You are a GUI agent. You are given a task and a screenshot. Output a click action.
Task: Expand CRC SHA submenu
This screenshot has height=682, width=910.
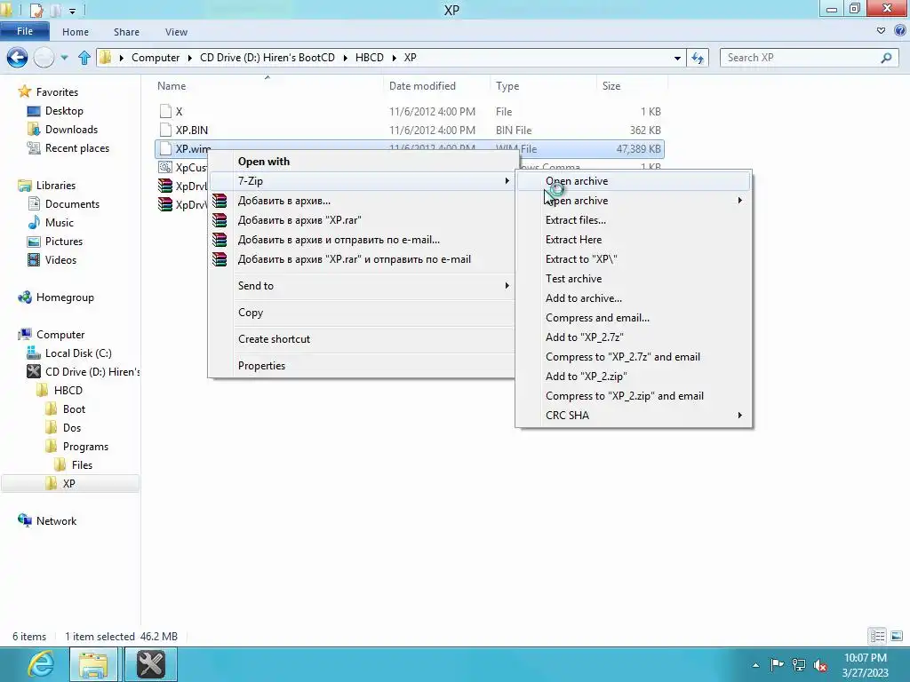click(634, 416)
